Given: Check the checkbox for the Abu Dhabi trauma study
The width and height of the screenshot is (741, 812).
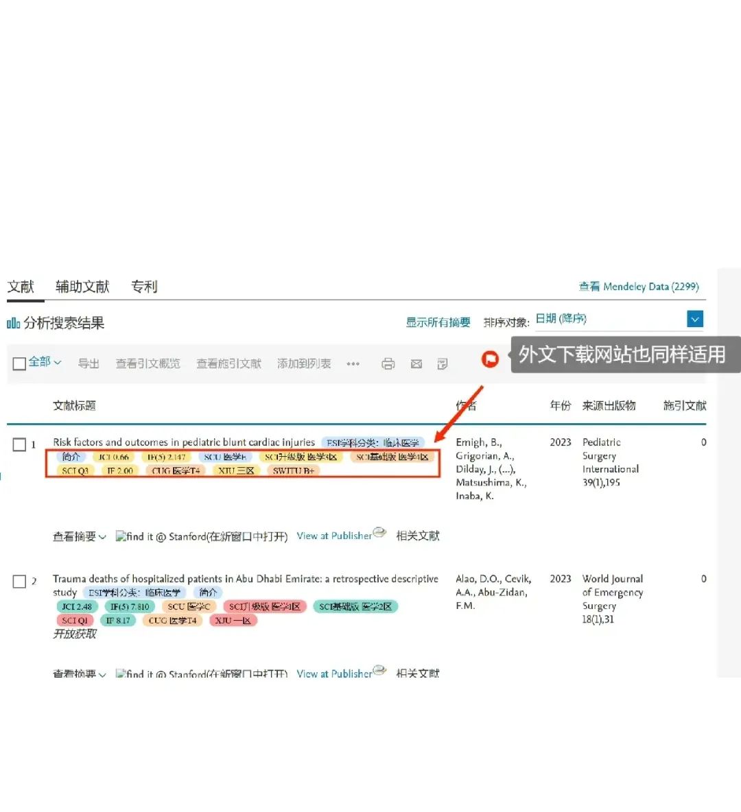Looking at the screenshot, I should pos(20,581).
